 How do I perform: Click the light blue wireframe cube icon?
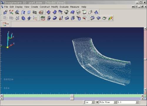click(x=29, y=12)
